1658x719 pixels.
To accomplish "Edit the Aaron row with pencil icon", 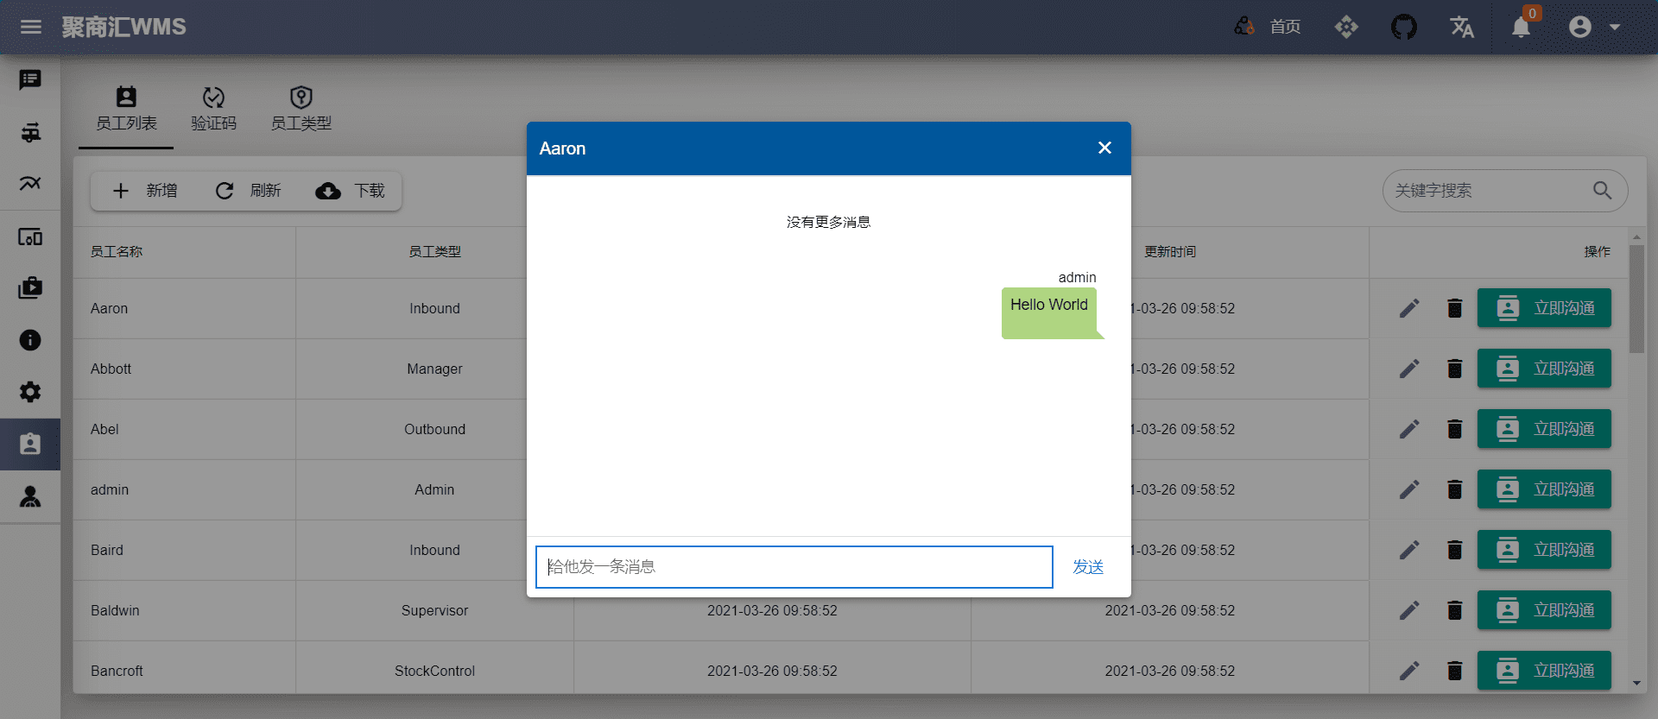I will tap(1409, 308).
